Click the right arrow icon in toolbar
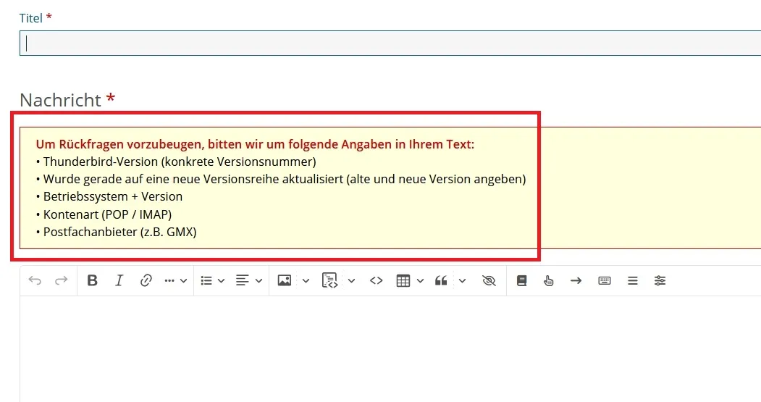 [x=576, y=280]
